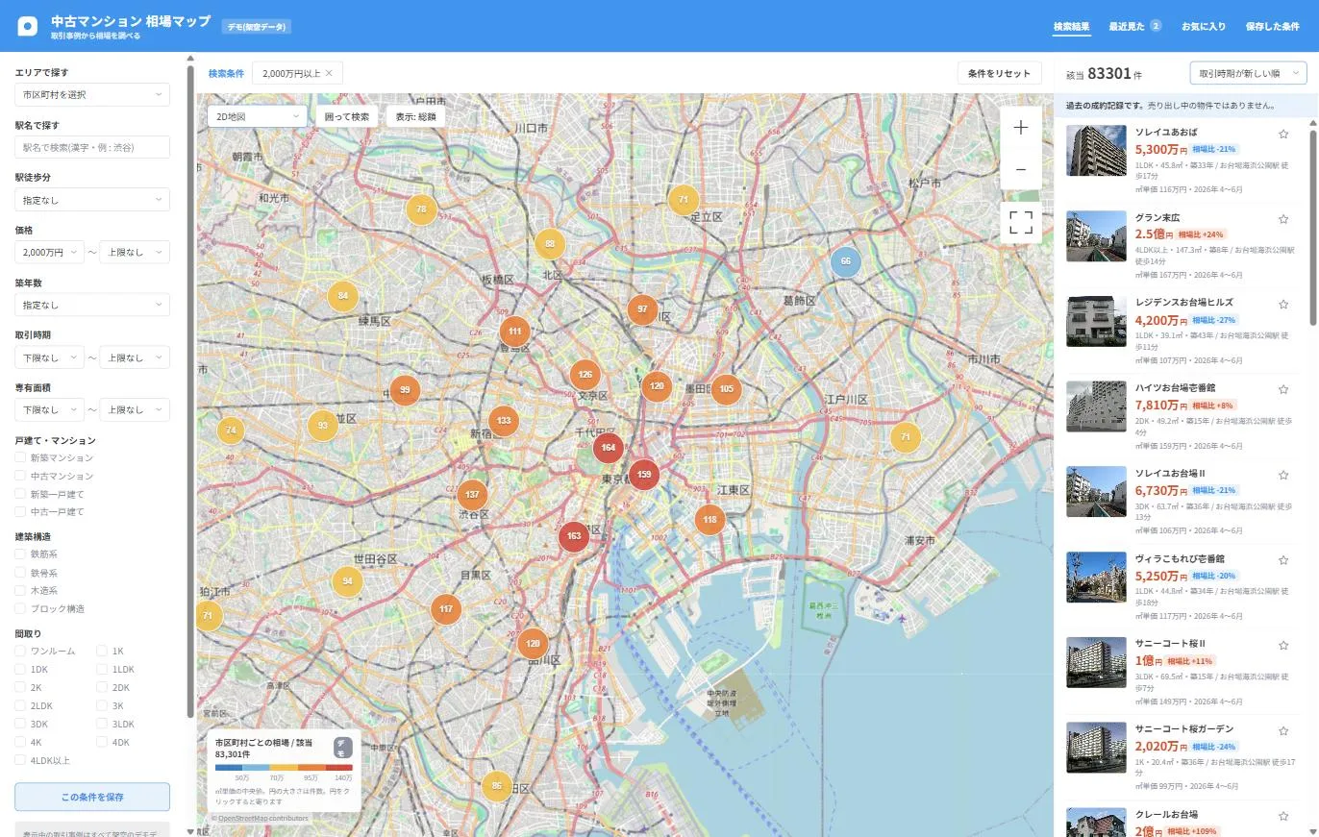Remove the 2,000万円以上 filter chip
The height and width of the screenshot is (837, 1319).
point(329,73)
